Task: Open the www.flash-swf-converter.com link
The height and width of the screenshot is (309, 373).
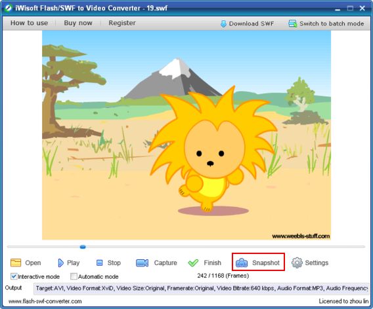Action: (x=45, y=301)
